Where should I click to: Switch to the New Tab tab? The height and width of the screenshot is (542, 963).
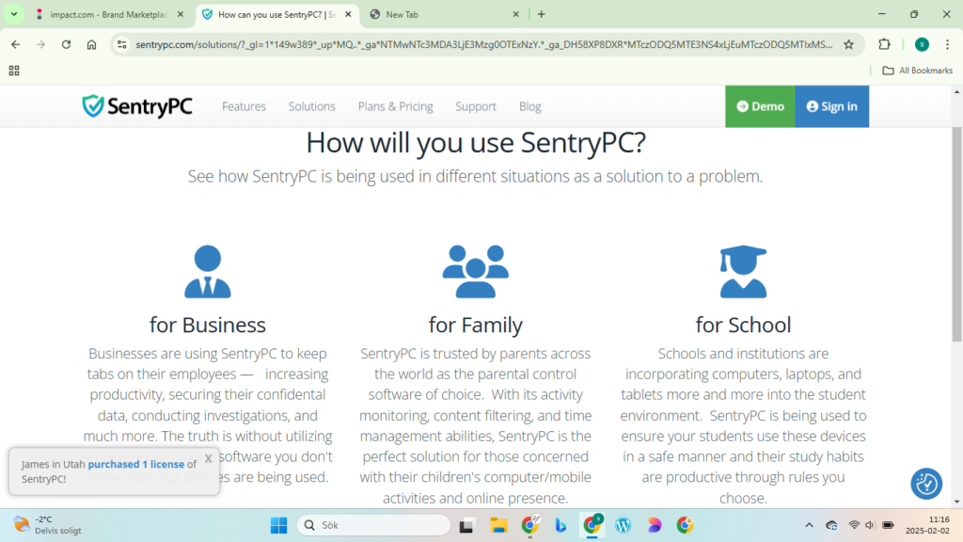pos(445,14)
